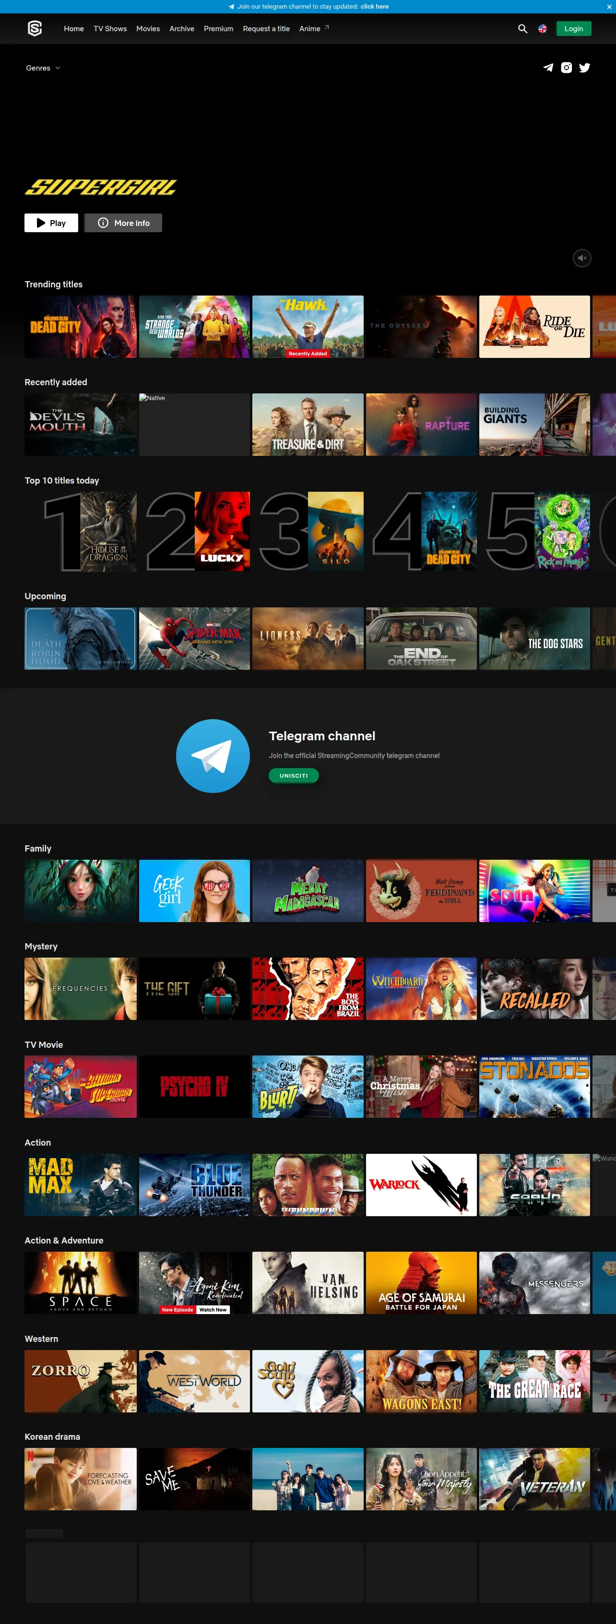Open the Lioness upcoming thumbnail

click(308, 639)
